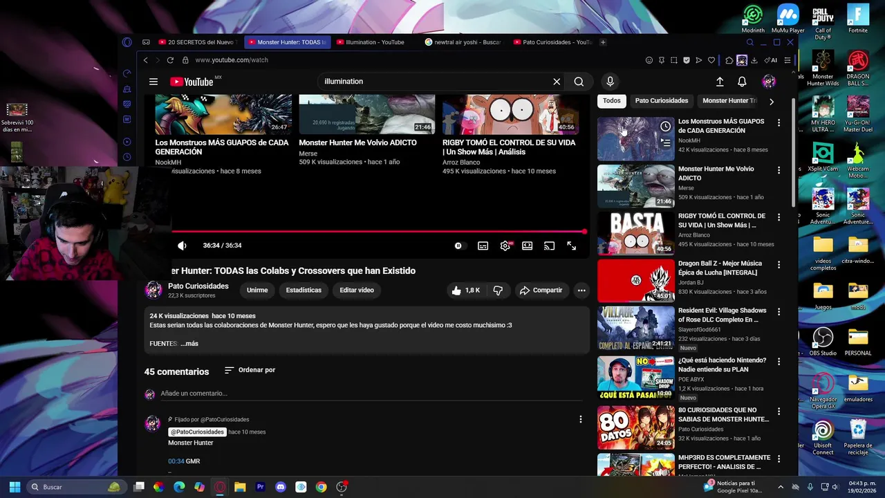The height and width of the screenshot is (498, 885).
Task: Open more actions menu beside Compartir
Action: [581, 290]
